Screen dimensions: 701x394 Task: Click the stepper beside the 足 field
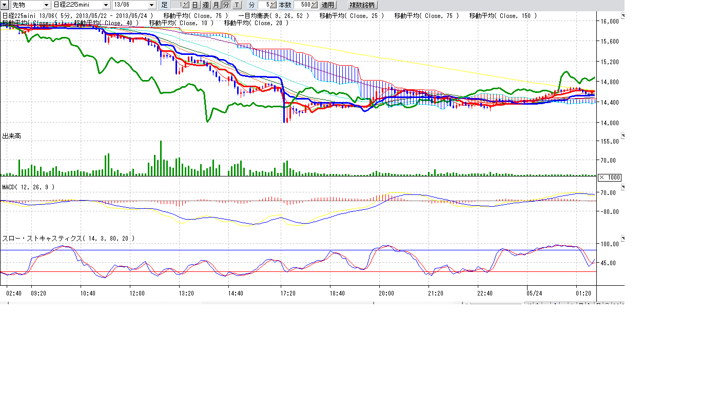(186, 5)
